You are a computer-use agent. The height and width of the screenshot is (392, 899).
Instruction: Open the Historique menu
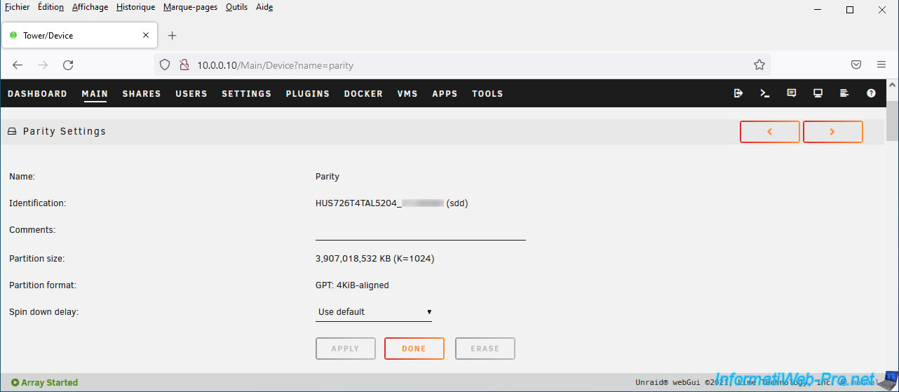tap(135, 7)
